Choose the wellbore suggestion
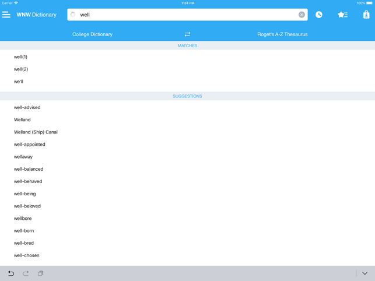 23,219
